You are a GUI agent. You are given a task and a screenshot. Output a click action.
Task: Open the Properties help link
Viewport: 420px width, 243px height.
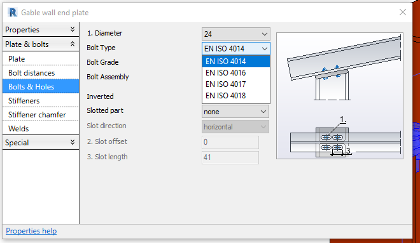coord(31,231)
